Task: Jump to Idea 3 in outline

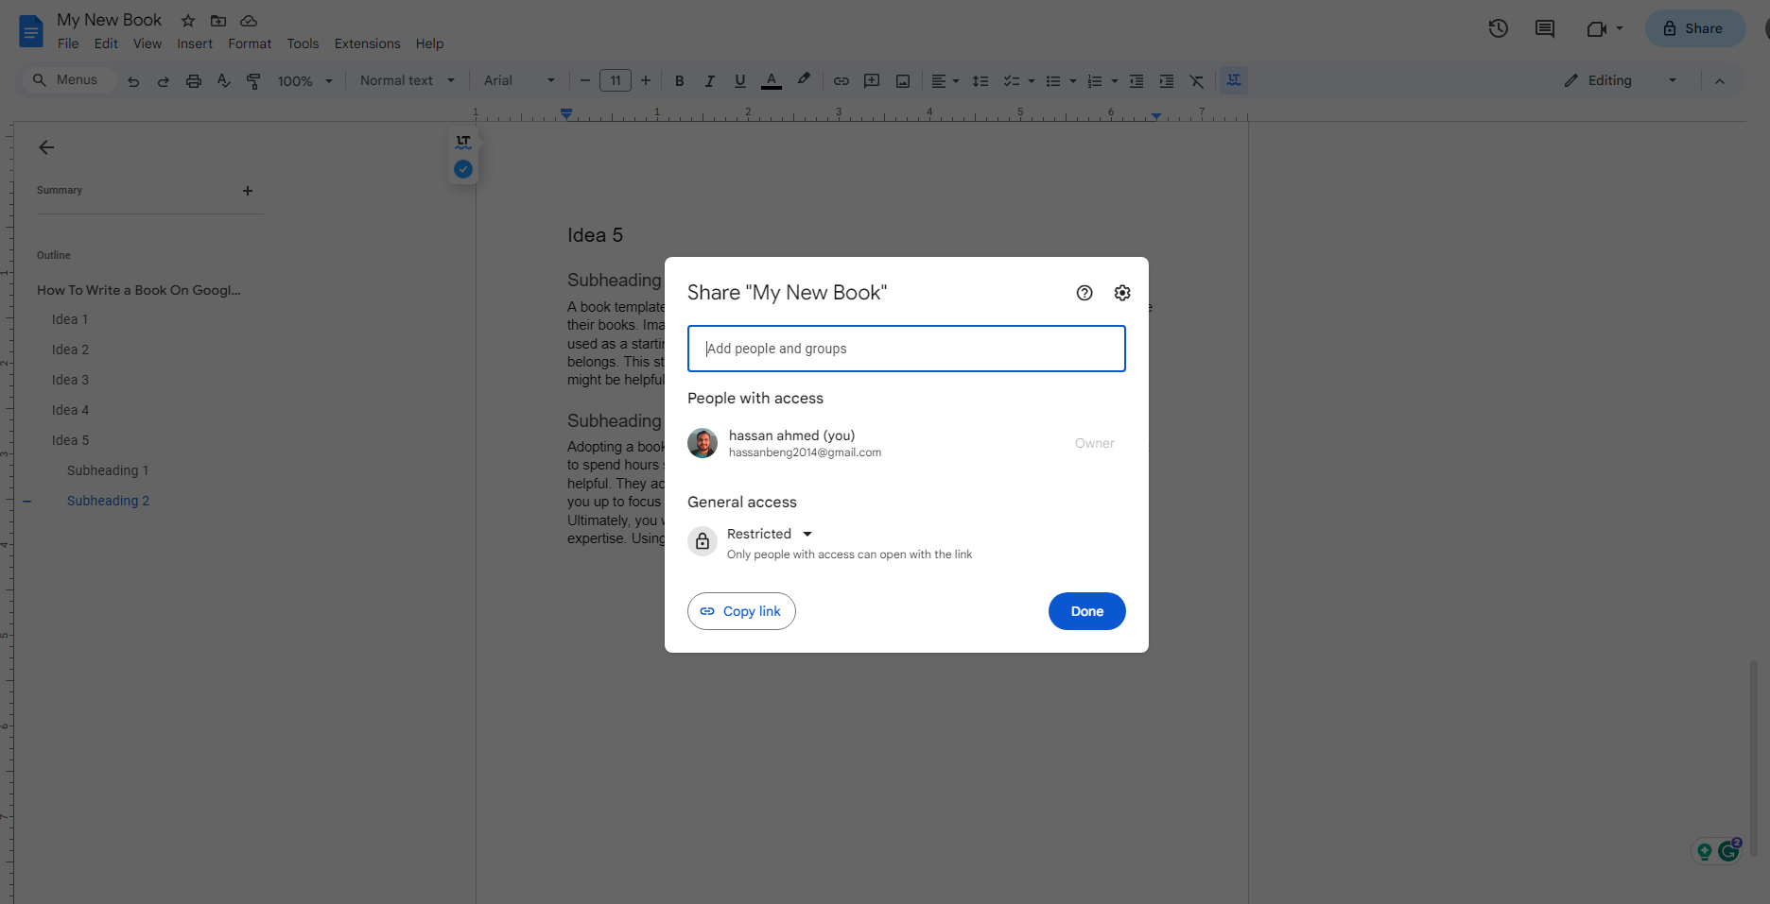Action: (x=70, y=380)
